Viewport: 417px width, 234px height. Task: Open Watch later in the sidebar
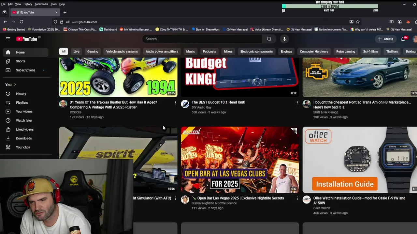point(26,121)
